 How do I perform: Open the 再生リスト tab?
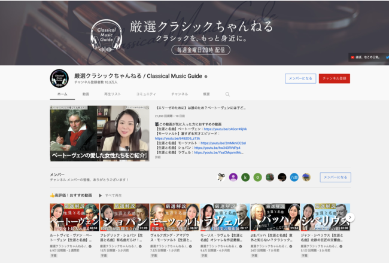113,94
